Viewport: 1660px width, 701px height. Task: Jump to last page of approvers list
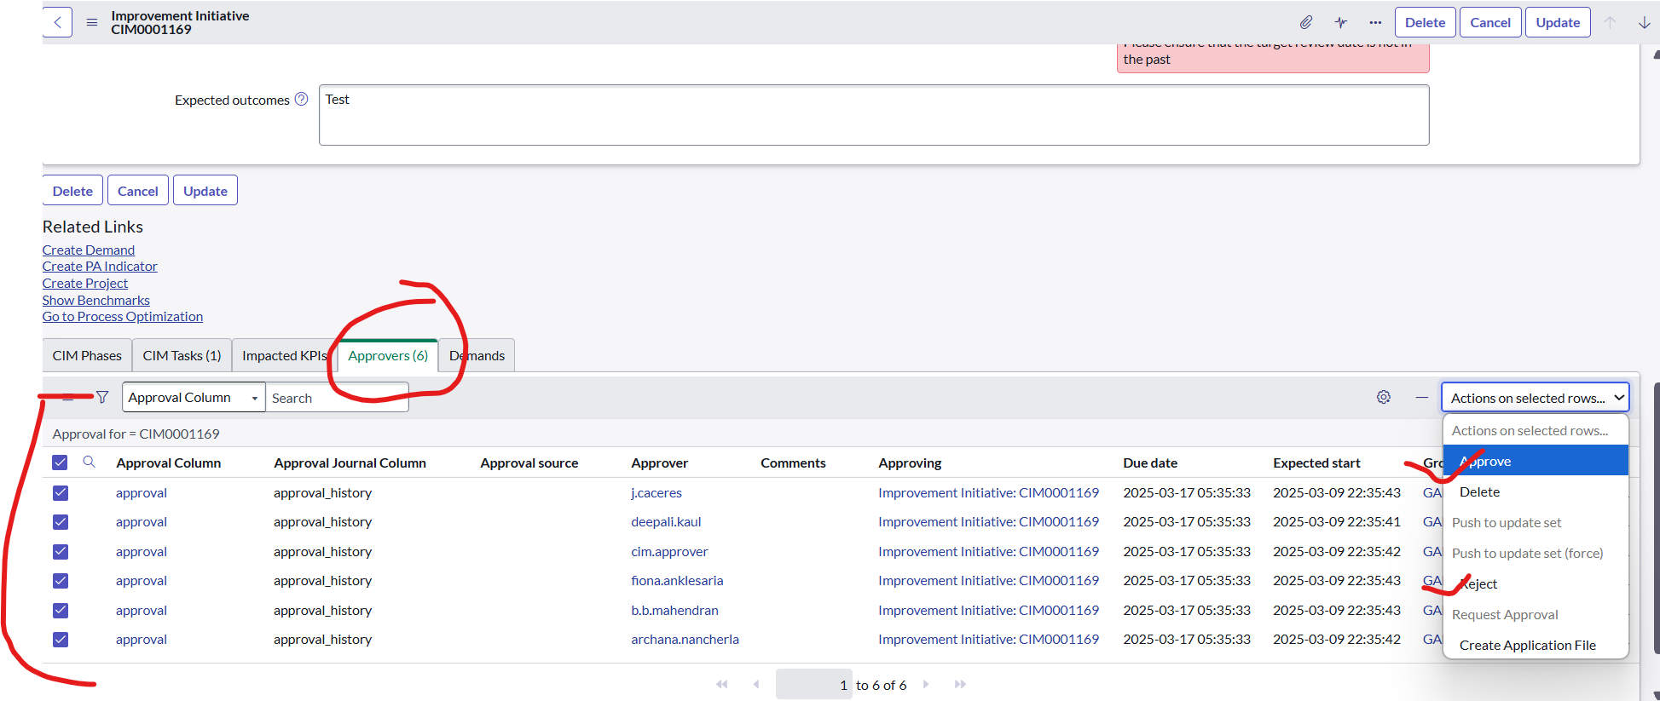click(x=960, y=684)
